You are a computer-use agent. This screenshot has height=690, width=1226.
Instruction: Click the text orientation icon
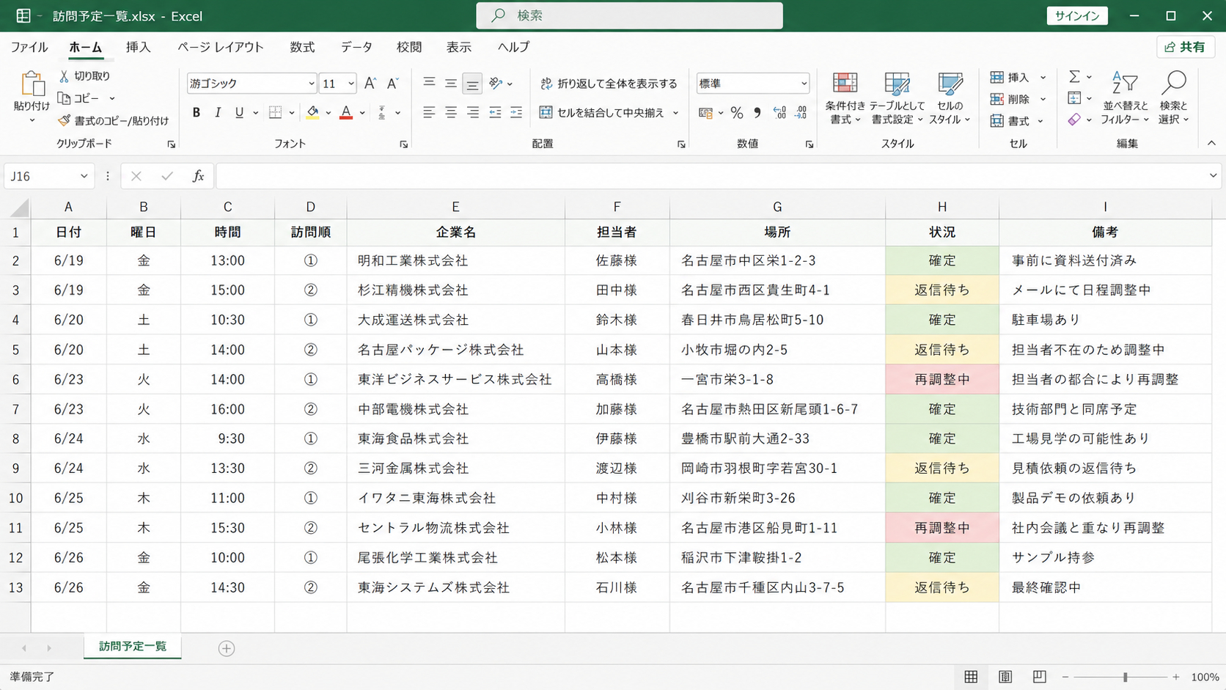point(496,84)
